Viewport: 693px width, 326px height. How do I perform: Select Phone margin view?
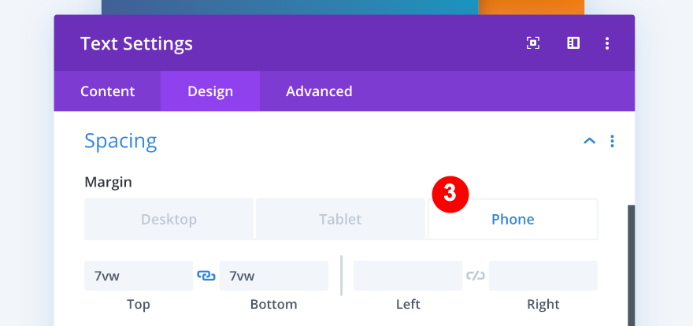tap(513, 219)
